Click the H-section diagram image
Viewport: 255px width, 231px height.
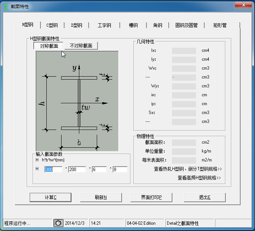(77, 101)
